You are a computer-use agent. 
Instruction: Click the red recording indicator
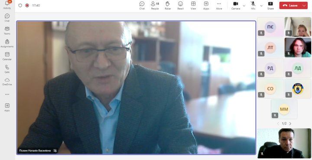pyautogui.click(x=27, y=5)
